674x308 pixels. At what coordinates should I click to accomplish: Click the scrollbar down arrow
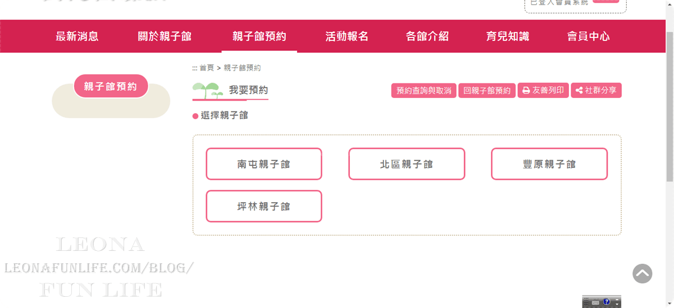670,303
